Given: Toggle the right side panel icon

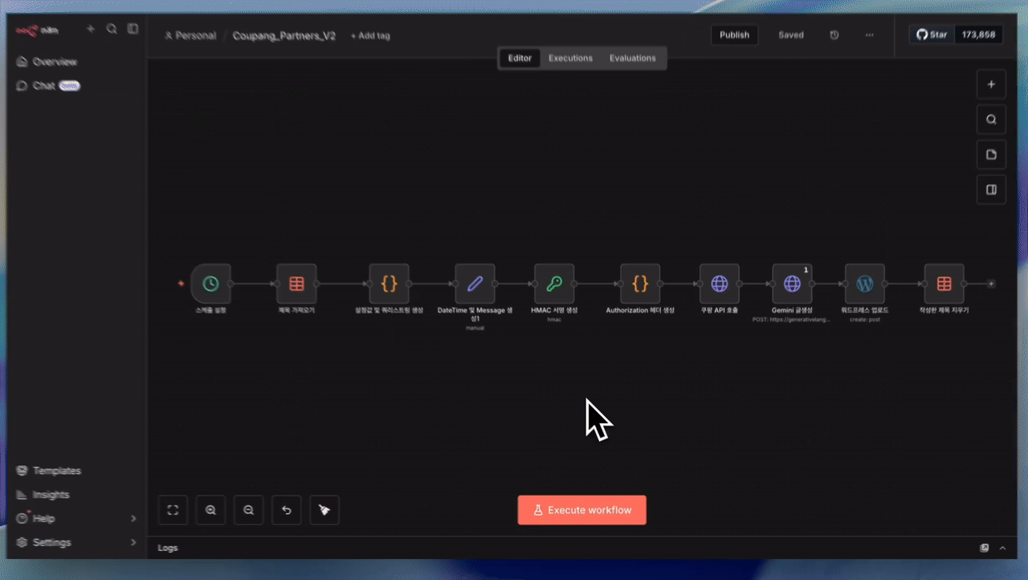Looking at the screenshot, I should point(991,190).
